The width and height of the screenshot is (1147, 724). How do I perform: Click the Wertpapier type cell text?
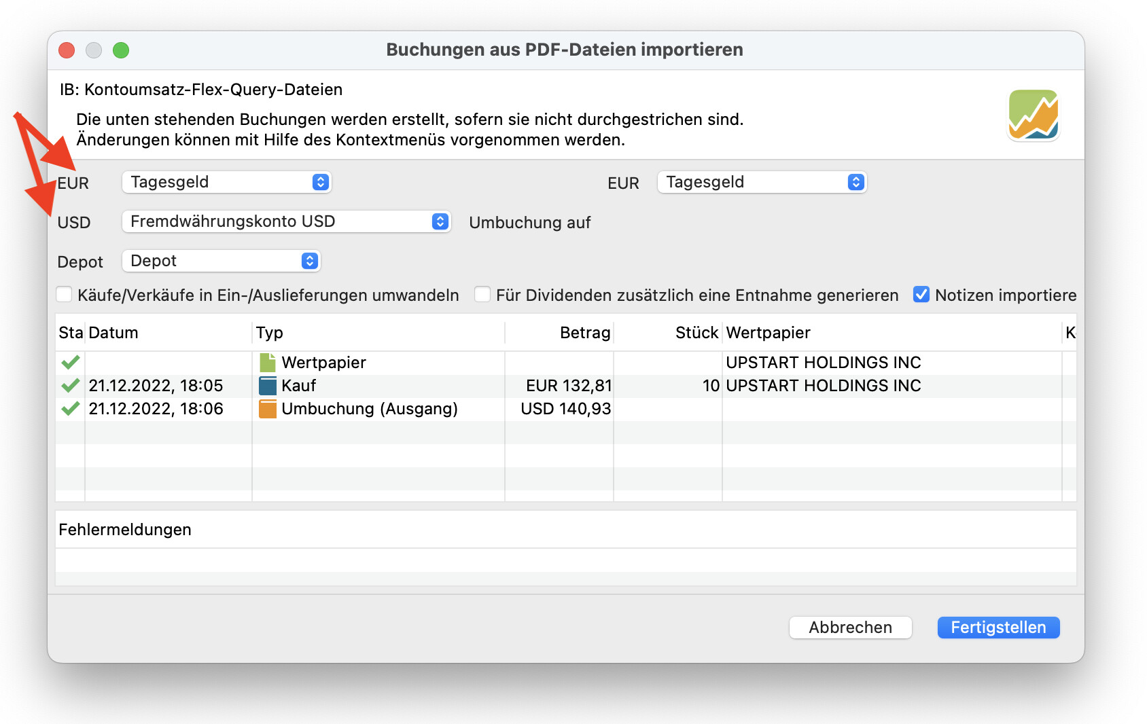point(323,363)
